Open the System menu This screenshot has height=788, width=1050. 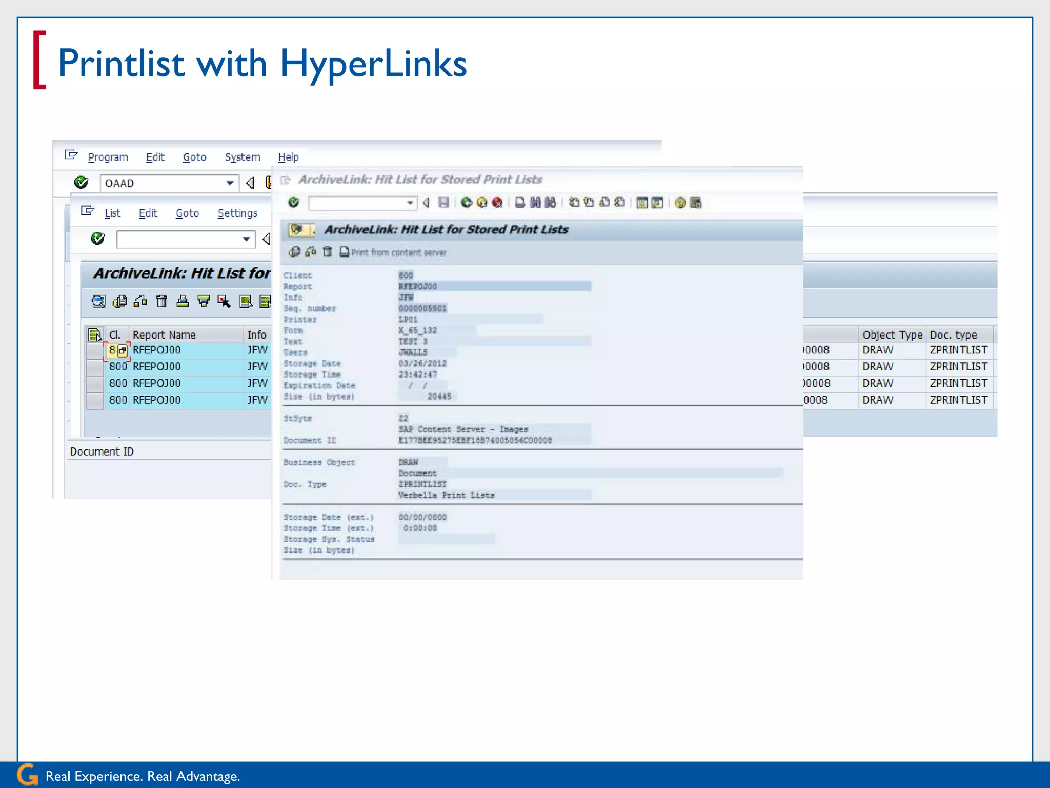[x=243, y=157]
